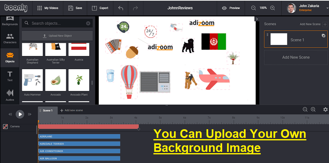Select the Scene 1 timeline tab
329x163 pixels.
[x=48, y=110]
